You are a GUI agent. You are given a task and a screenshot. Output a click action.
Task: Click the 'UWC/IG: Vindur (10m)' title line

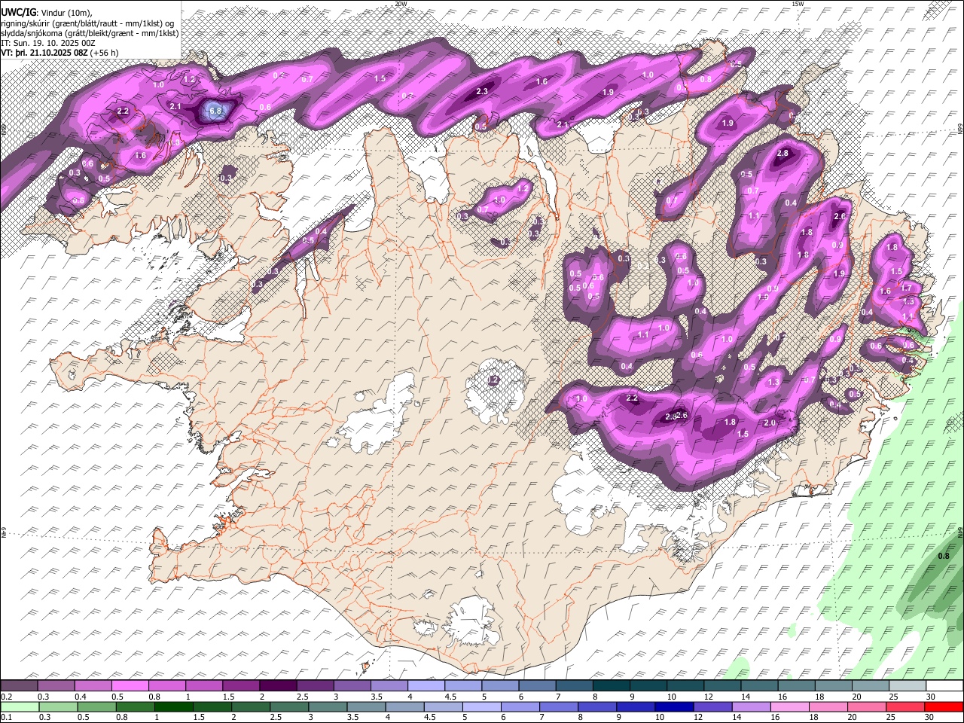pos(47,12)
